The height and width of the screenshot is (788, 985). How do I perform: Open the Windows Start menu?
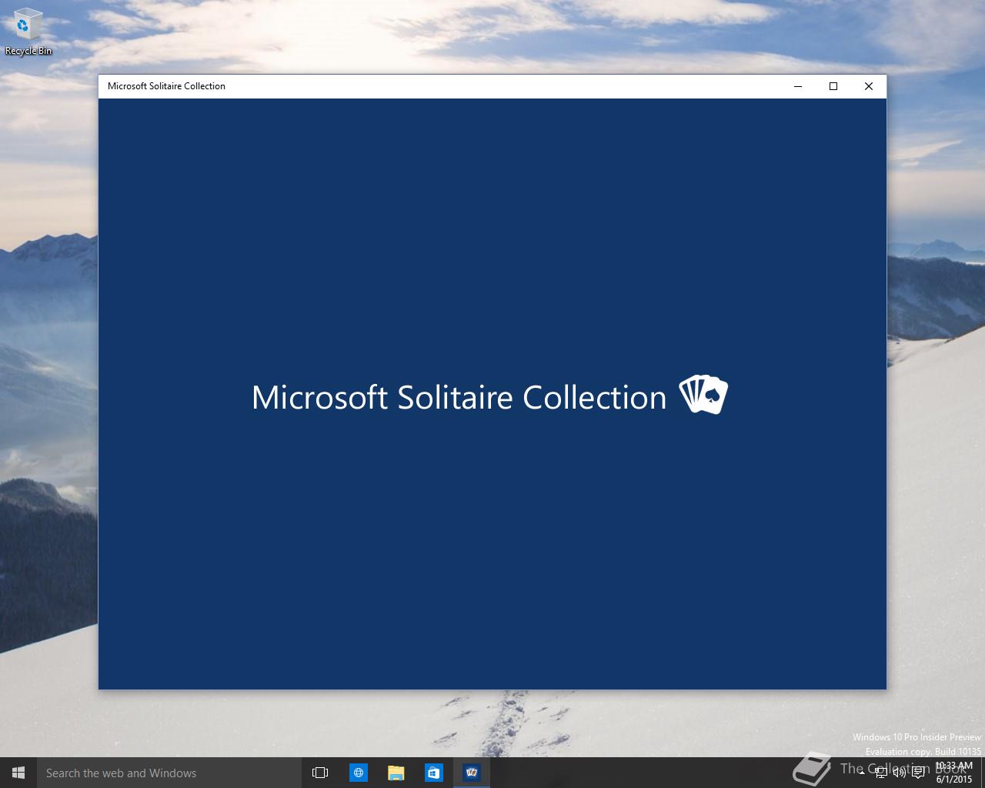coord(18,773)
